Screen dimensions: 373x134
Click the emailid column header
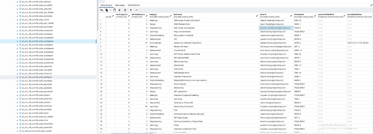pyautogui.click(x=276, y=15)
